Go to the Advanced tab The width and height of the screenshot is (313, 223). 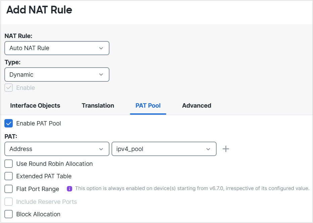[x=196, y=106]
